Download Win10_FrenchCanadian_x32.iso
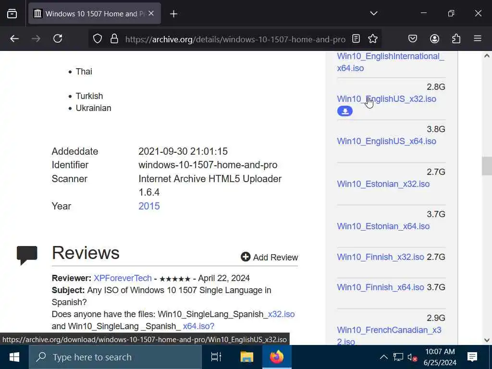Screen dimensions: 492x369 [389, 336]
